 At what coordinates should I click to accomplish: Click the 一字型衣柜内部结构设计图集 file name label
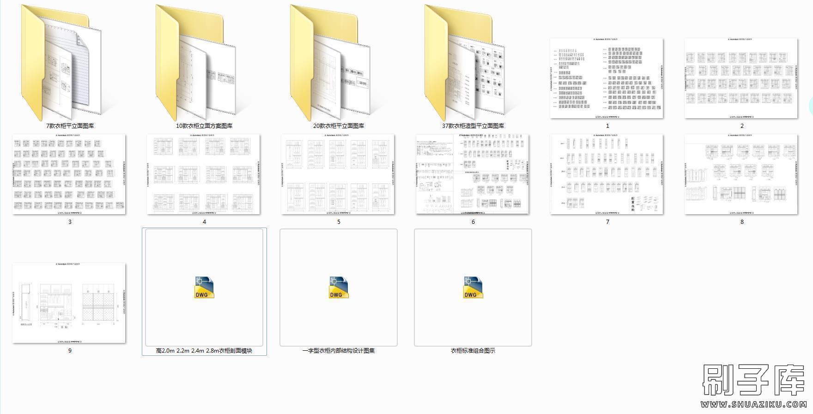pos(339,351)
